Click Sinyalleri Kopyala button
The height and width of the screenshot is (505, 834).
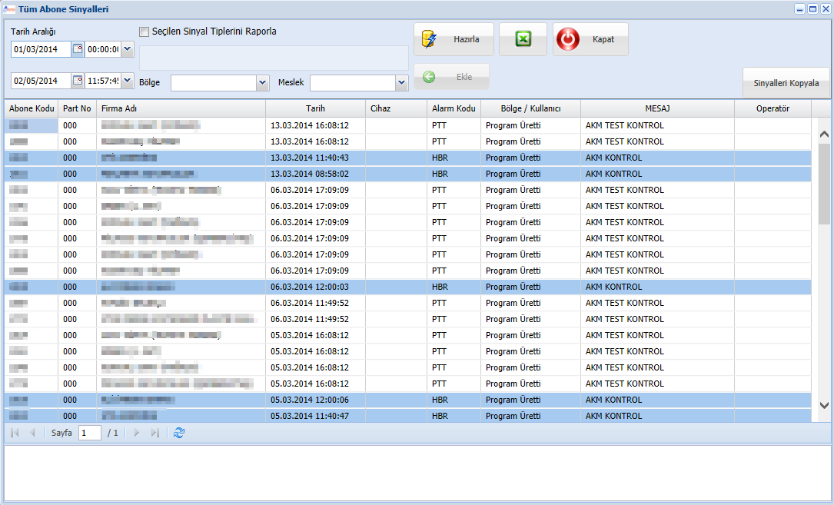click(x=786, y=83)
